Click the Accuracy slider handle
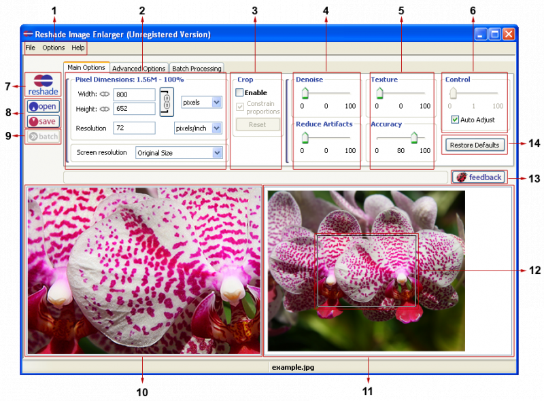Screen dimensions: 544x401 tap(414, 138)
